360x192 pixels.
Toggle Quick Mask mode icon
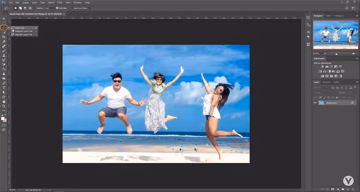pyautogui.click(x=4, y=125)
